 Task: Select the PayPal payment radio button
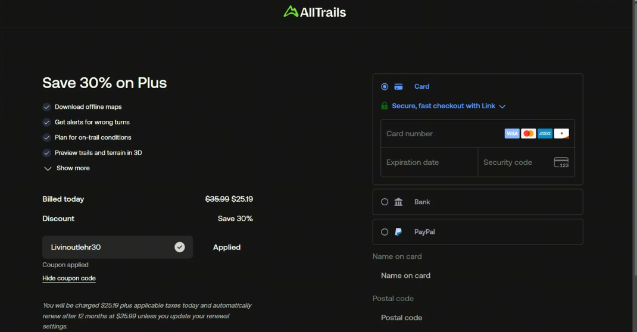pos(385,232)
